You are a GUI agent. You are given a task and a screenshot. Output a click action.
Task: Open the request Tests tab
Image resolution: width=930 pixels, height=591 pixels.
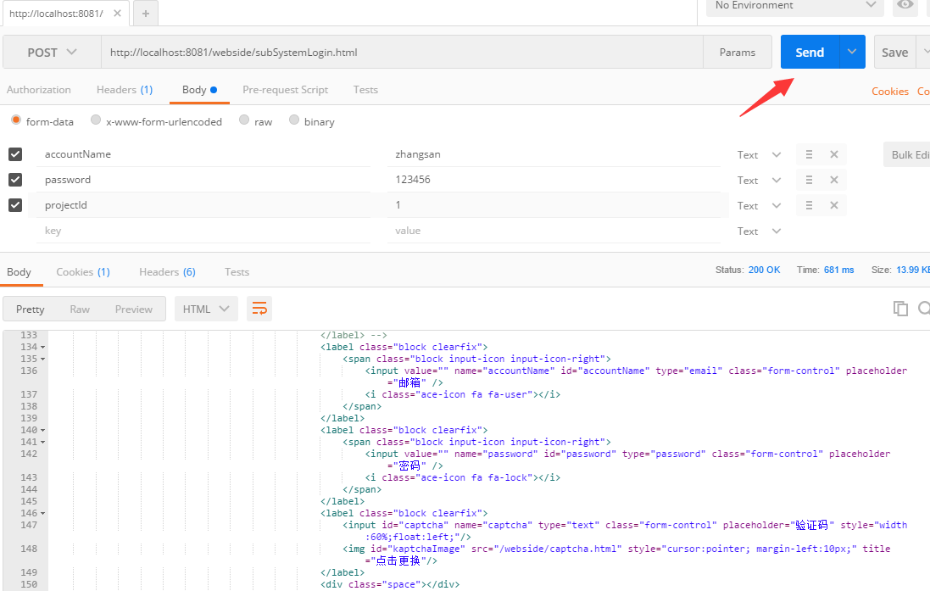point(365,90)
